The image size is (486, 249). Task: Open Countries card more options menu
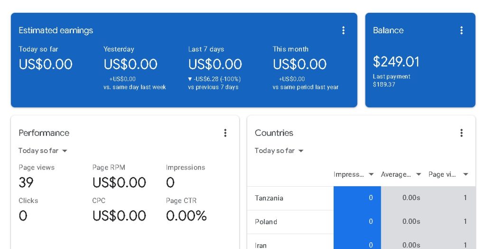(461, 133)
